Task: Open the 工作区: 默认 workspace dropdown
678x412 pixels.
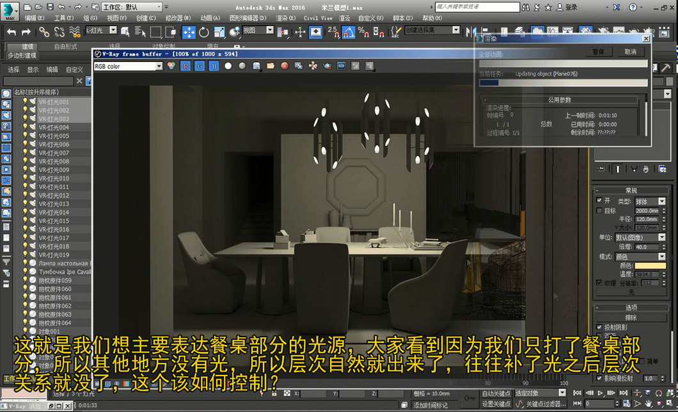Action: click(132, 7)
